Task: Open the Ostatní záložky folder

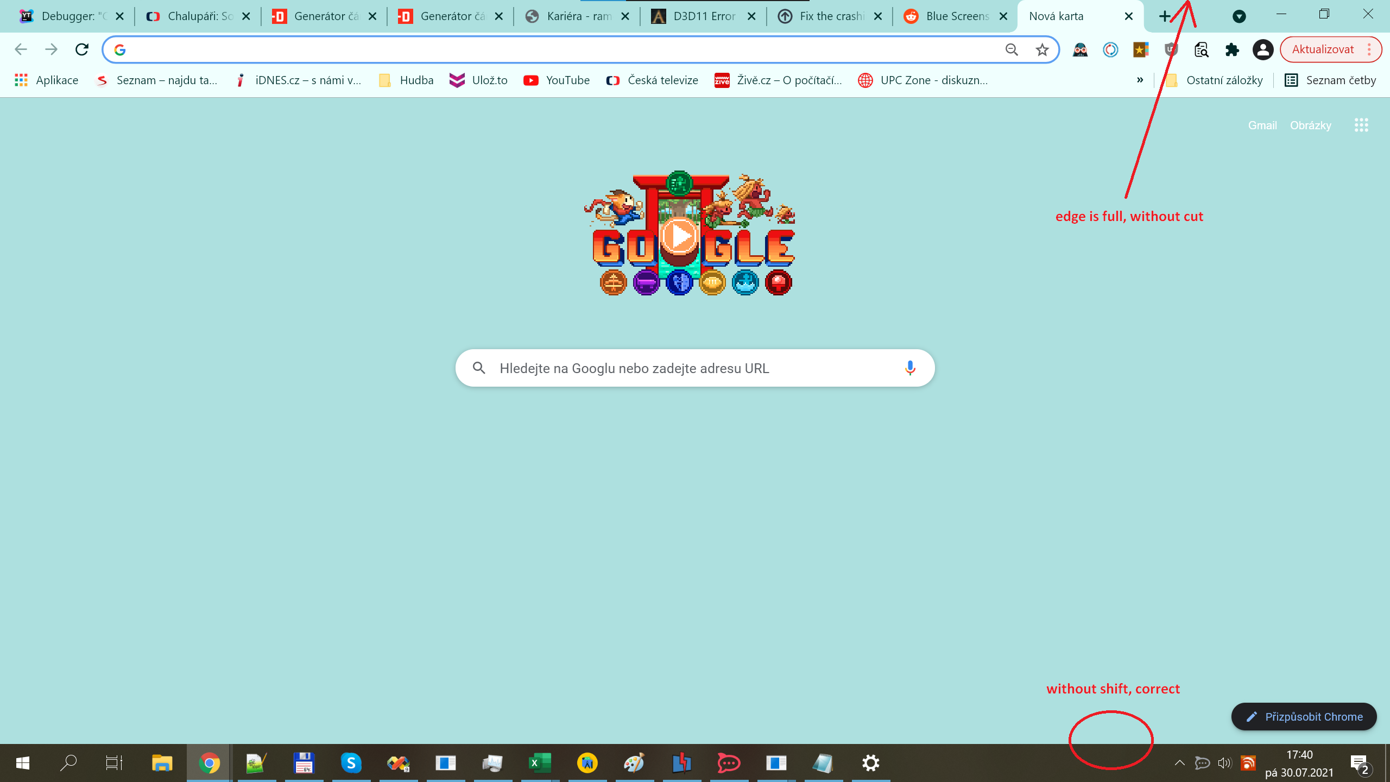Action: coord(1214,80)
